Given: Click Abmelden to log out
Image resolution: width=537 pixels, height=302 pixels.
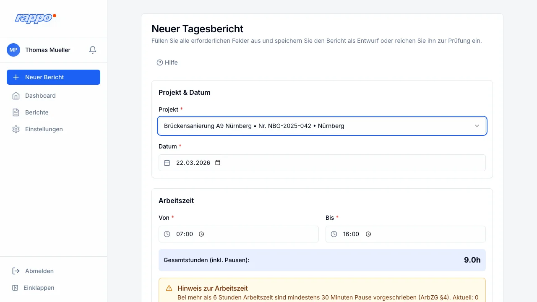Looking at the screenshot, I should point(53,271).
